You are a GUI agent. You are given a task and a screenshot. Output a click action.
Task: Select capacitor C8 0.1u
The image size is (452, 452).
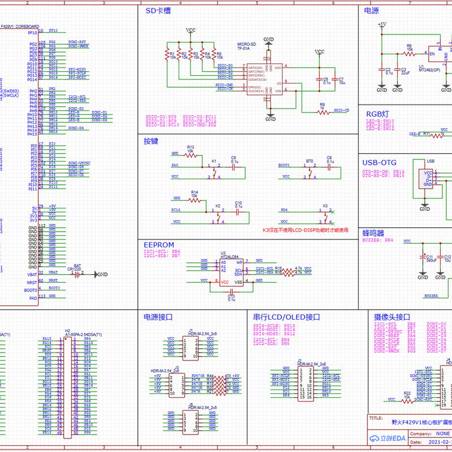coord(233,167)
